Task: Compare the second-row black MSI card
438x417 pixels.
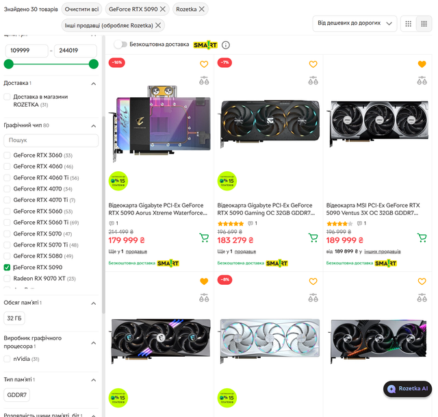Action: coord(204,298)
